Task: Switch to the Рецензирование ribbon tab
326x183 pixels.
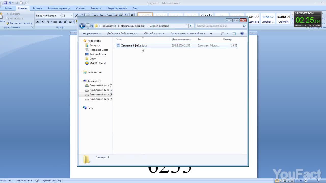Action: pyautogui.click(x=117, y=8)
